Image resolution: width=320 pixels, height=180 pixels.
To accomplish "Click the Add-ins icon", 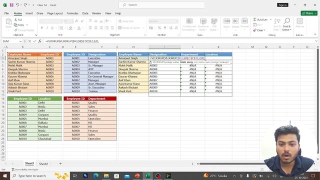I will point(300,21).
